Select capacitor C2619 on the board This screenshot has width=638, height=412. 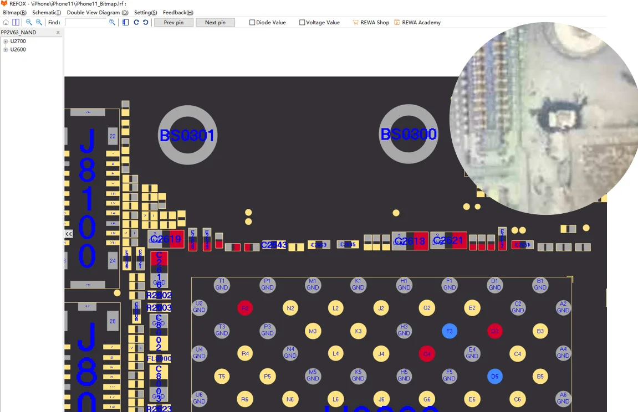(x=166, y=239)
